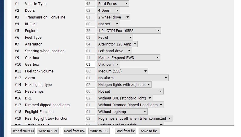Click the Gearbox #10 hex value field
The width and height of the screenshot is (241, 137).
click(x=90, y=65)
